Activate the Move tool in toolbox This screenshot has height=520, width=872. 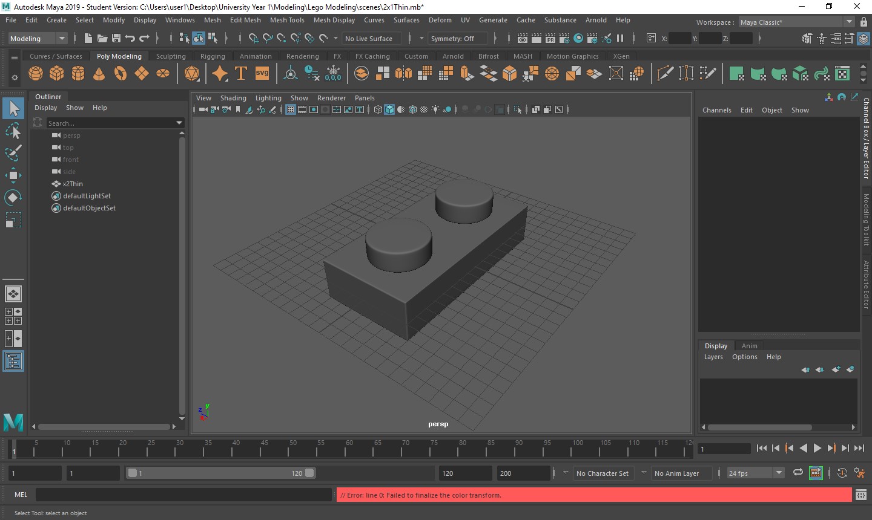pyautogui.click(x=13, y=176)
